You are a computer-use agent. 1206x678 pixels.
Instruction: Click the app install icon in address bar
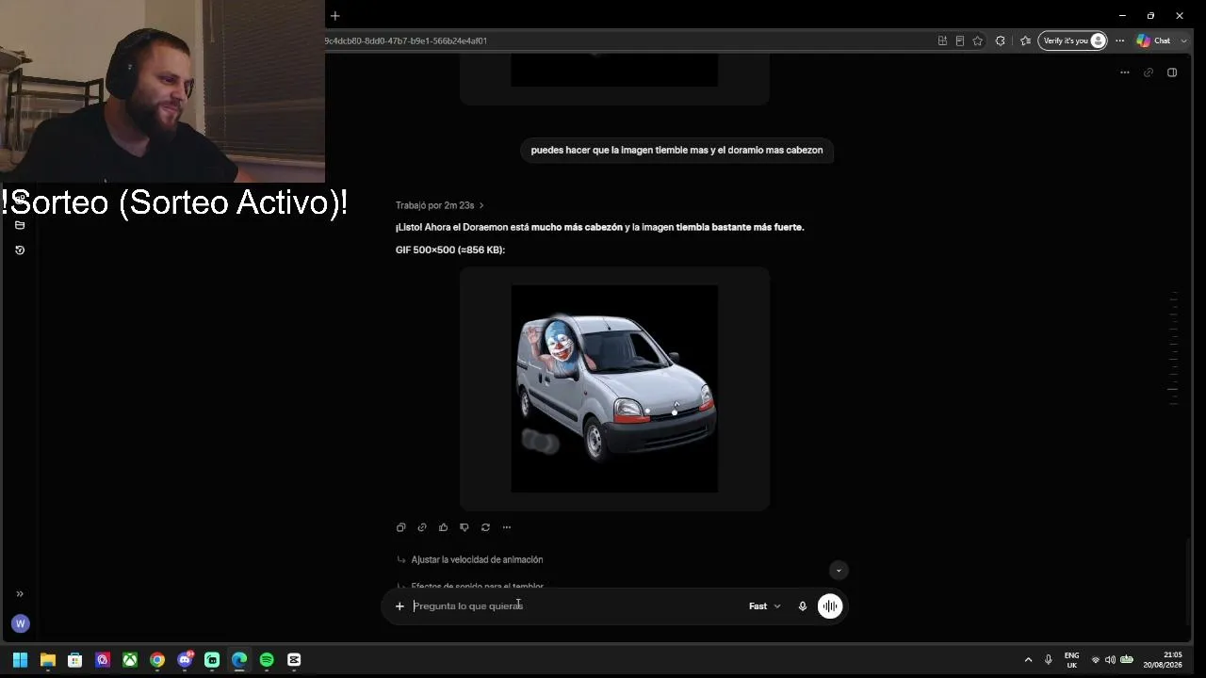(x=942, y=40)
